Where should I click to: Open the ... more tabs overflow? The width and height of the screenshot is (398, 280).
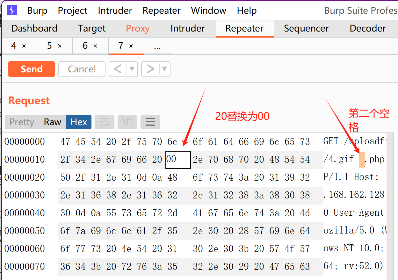pyautogui.click(x=157, y=46)
